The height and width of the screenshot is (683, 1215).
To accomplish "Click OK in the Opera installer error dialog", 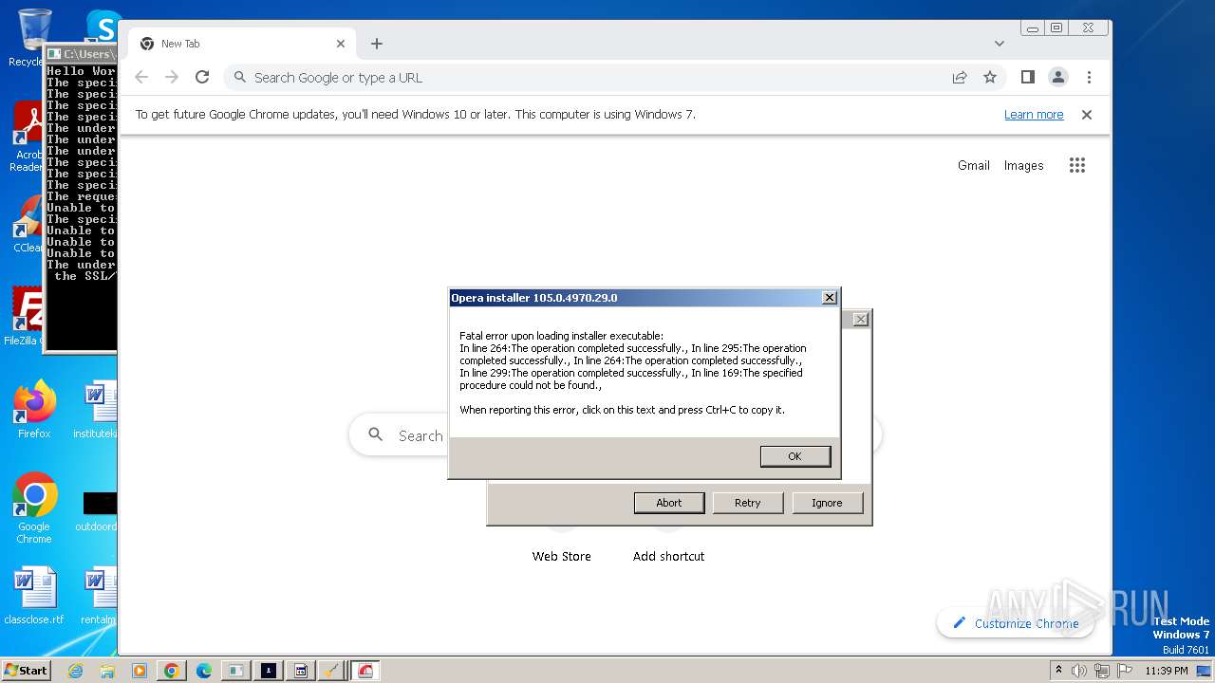I will pyautogui.click(x=795, y=456).
